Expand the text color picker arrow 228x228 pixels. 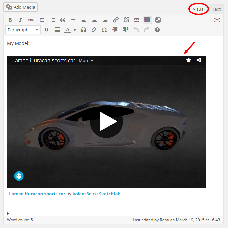(x=75, y=30)
